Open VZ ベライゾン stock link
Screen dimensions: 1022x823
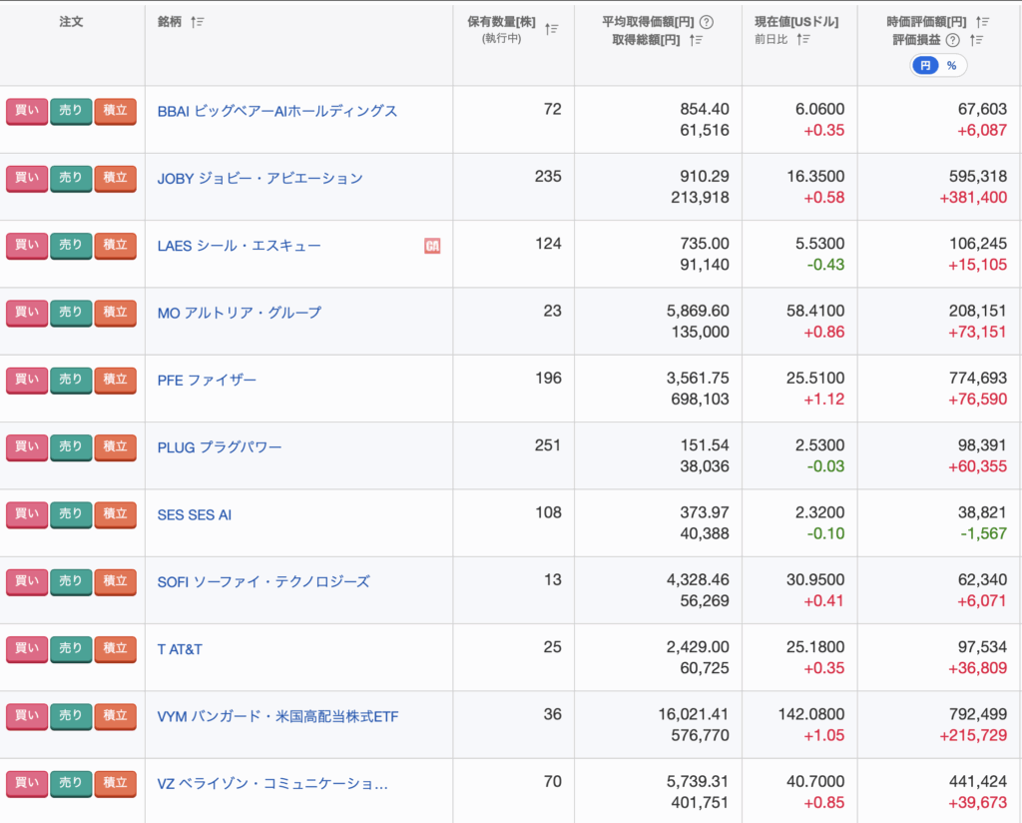pos(272,783)
